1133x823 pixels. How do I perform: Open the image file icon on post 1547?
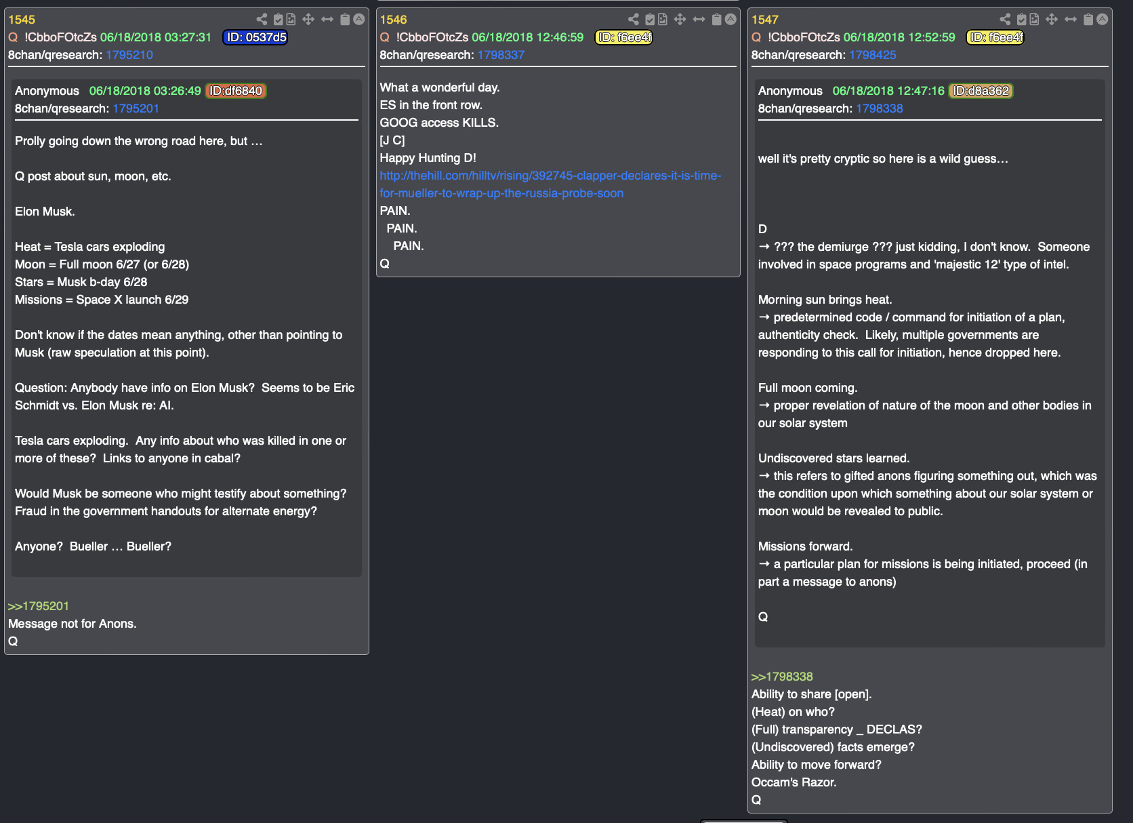tap(1034, 19)
